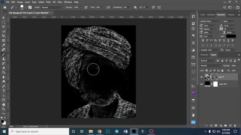
Task: Open the brush settings panel icon
Action: click(30, 7)
